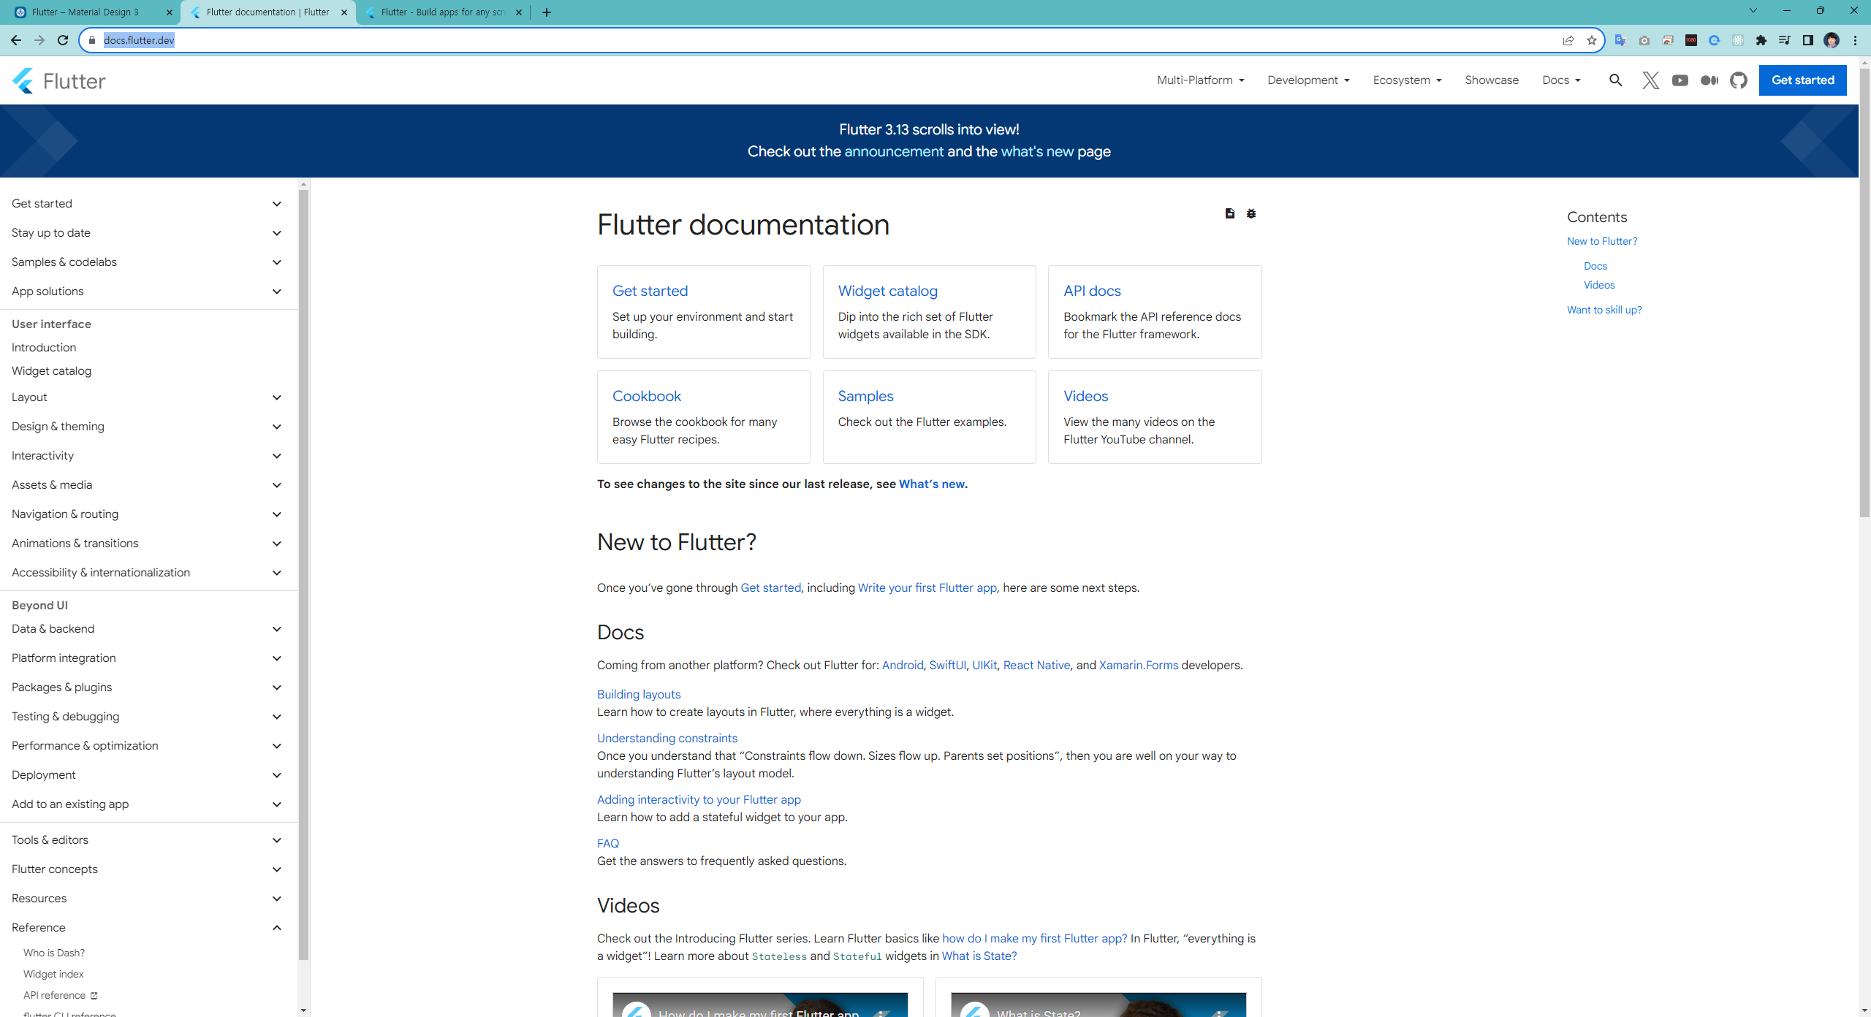This screenshot has width=1871, height=1017.
Task: Open Chrome extensions puzzle icon
Action: coord(1761,40)
